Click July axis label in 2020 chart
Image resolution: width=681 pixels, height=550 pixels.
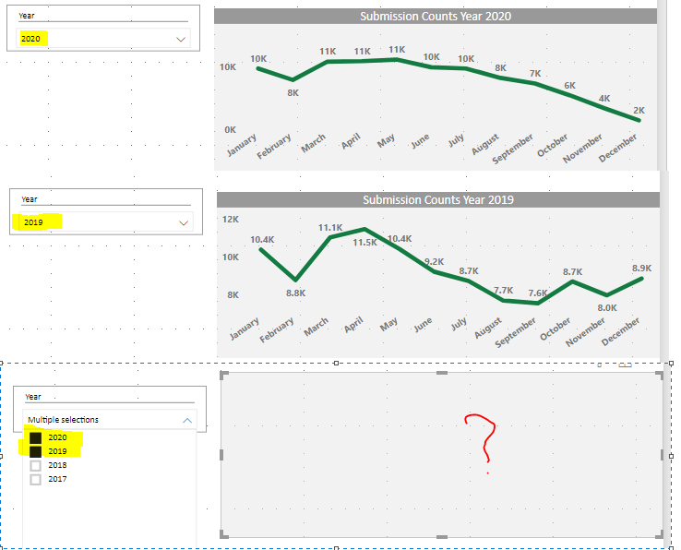coord(457,140)
